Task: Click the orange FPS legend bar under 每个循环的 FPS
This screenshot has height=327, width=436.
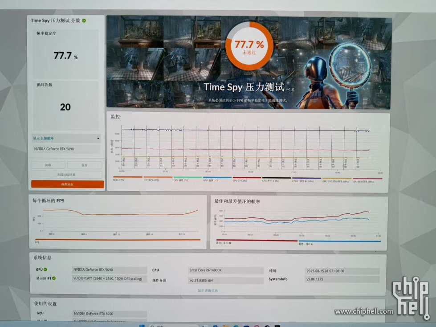Action: pos(118,240)
